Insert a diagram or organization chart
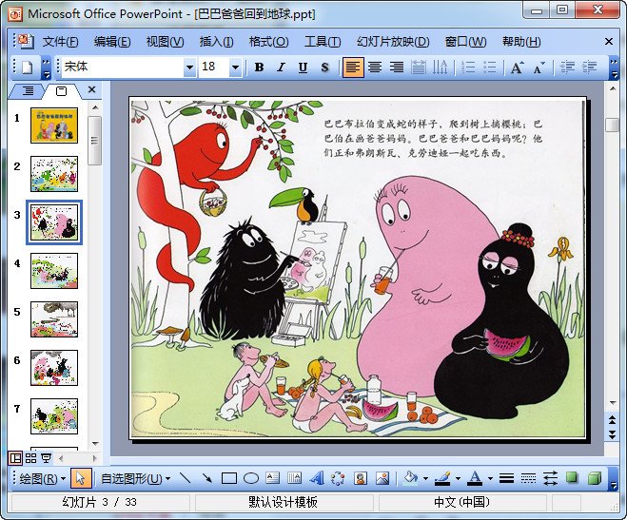This screenshot has width=627, height=520. 339,477
